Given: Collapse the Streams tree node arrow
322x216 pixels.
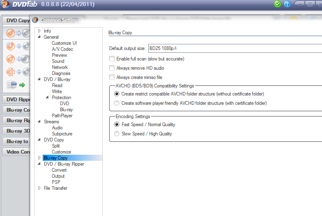Looking at the screenshot, I should point(39,121).
